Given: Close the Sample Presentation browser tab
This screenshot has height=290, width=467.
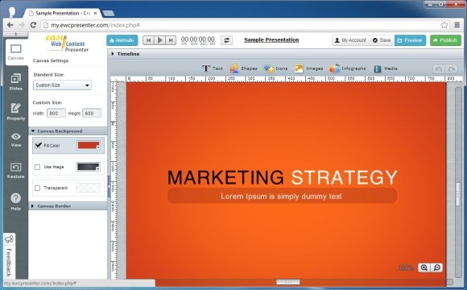Looking at the screenshot, I should [x=96, y=14].
